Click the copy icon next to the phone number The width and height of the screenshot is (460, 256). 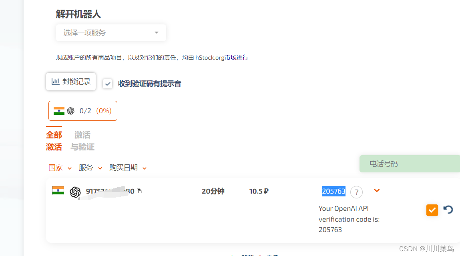(x=139, y=191)
